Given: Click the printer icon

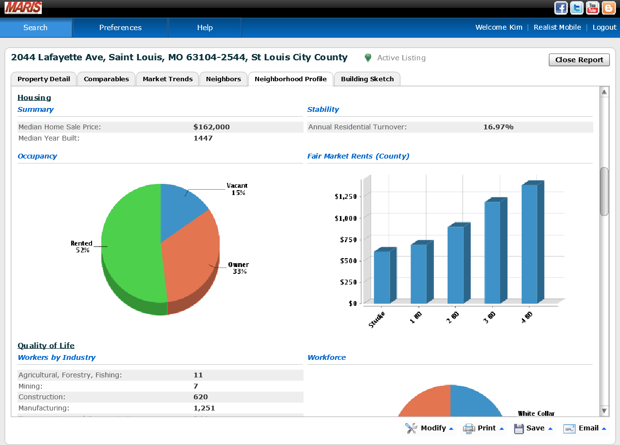Looking at the screenshot, I should tap(469, 428).
